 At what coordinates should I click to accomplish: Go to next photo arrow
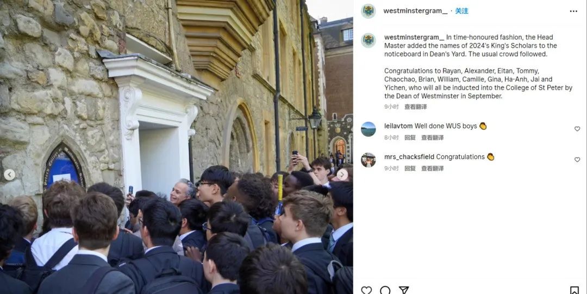pos(342,174)
